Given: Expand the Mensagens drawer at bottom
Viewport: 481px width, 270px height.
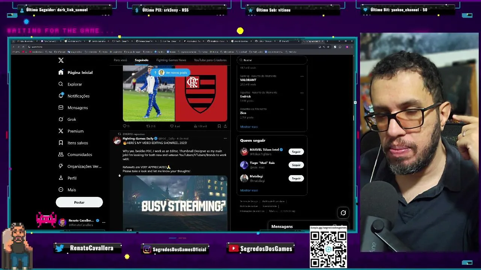Looking at the screenshot, I should (x=308, y=226).
